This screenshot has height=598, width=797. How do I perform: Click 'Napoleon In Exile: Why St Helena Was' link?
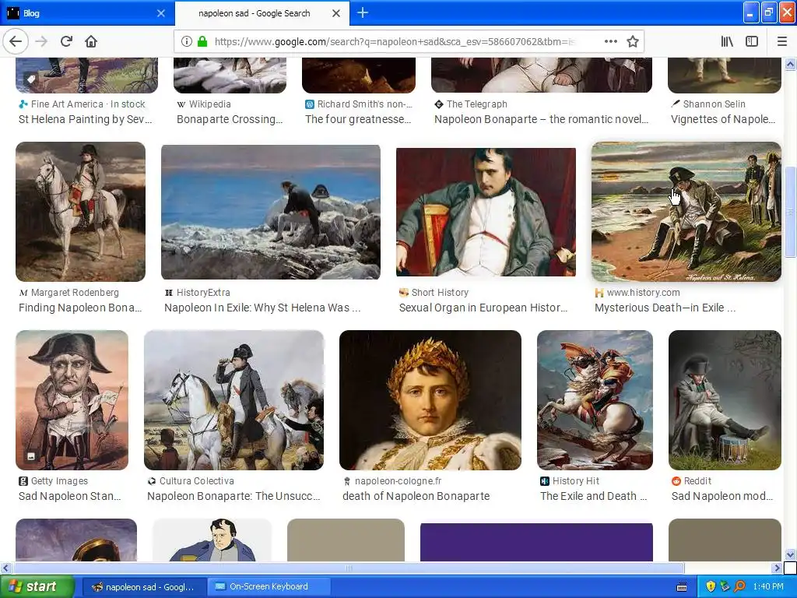pos(262,308)
